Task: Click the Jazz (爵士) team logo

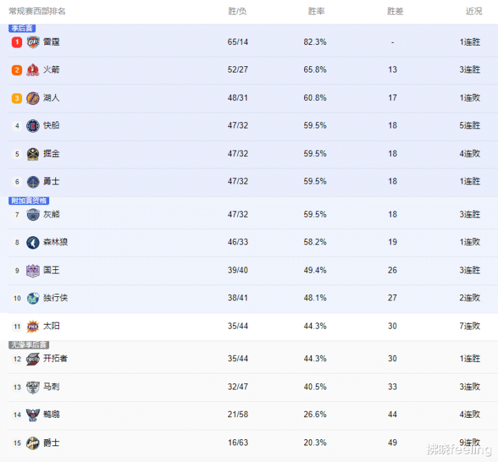Action: point(33,443)
